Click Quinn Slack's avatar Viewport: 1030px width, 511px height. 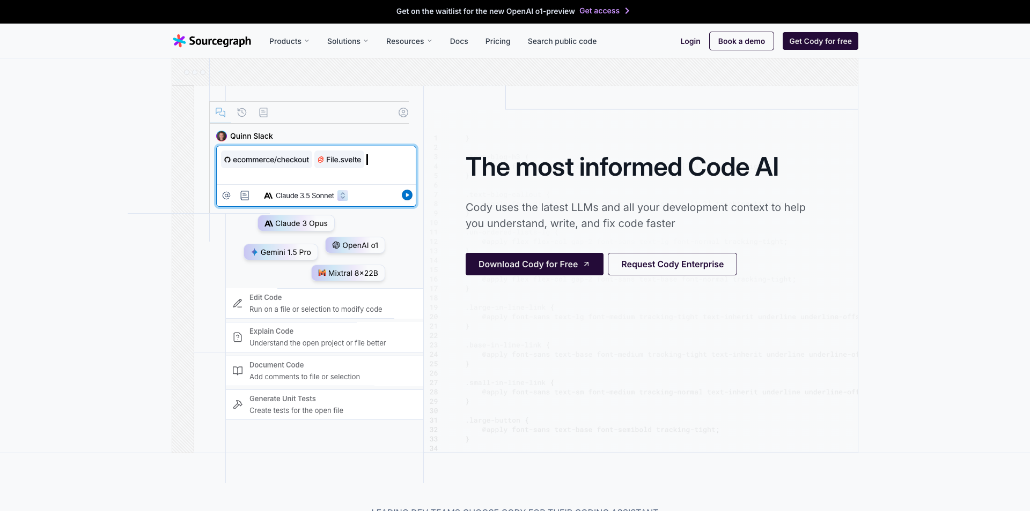click(222, 136)
